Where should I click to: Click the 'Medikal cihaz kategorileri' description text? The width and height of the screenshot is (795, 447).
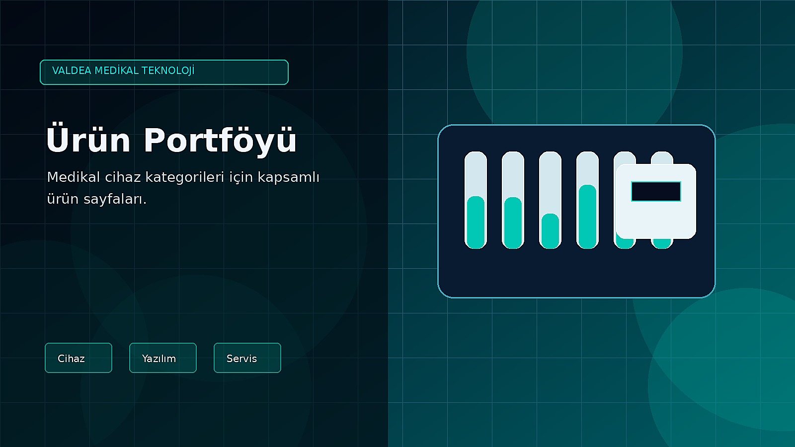tap(183, 188)
